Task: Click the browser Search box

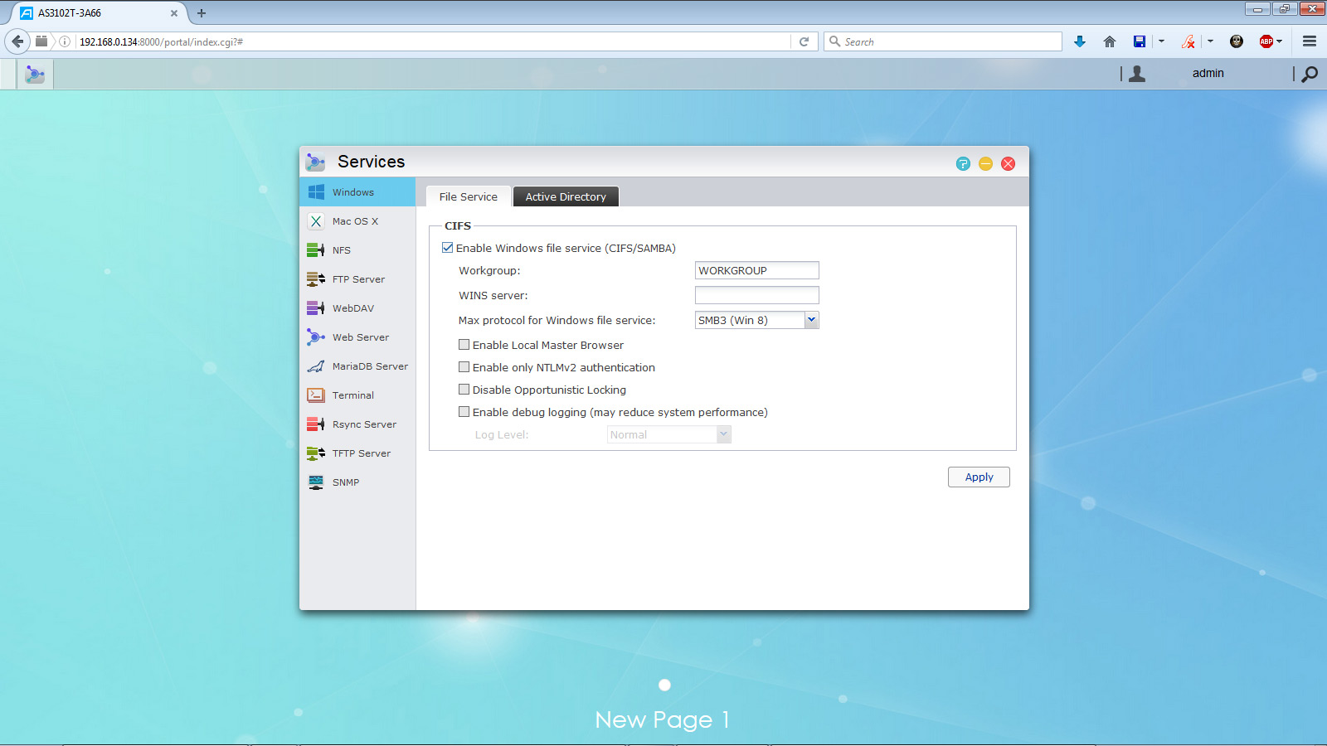Action: tap(943, 41)
